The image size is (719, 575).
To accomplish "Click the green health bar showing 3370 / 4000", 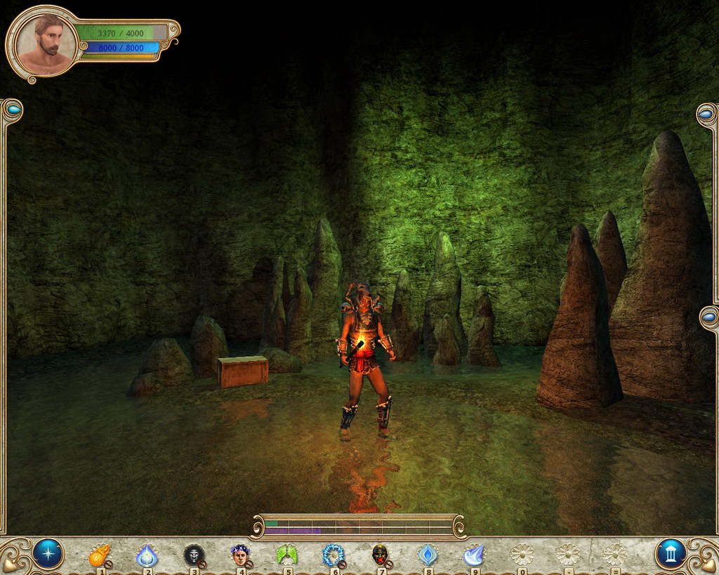I will tap(120, 33).
